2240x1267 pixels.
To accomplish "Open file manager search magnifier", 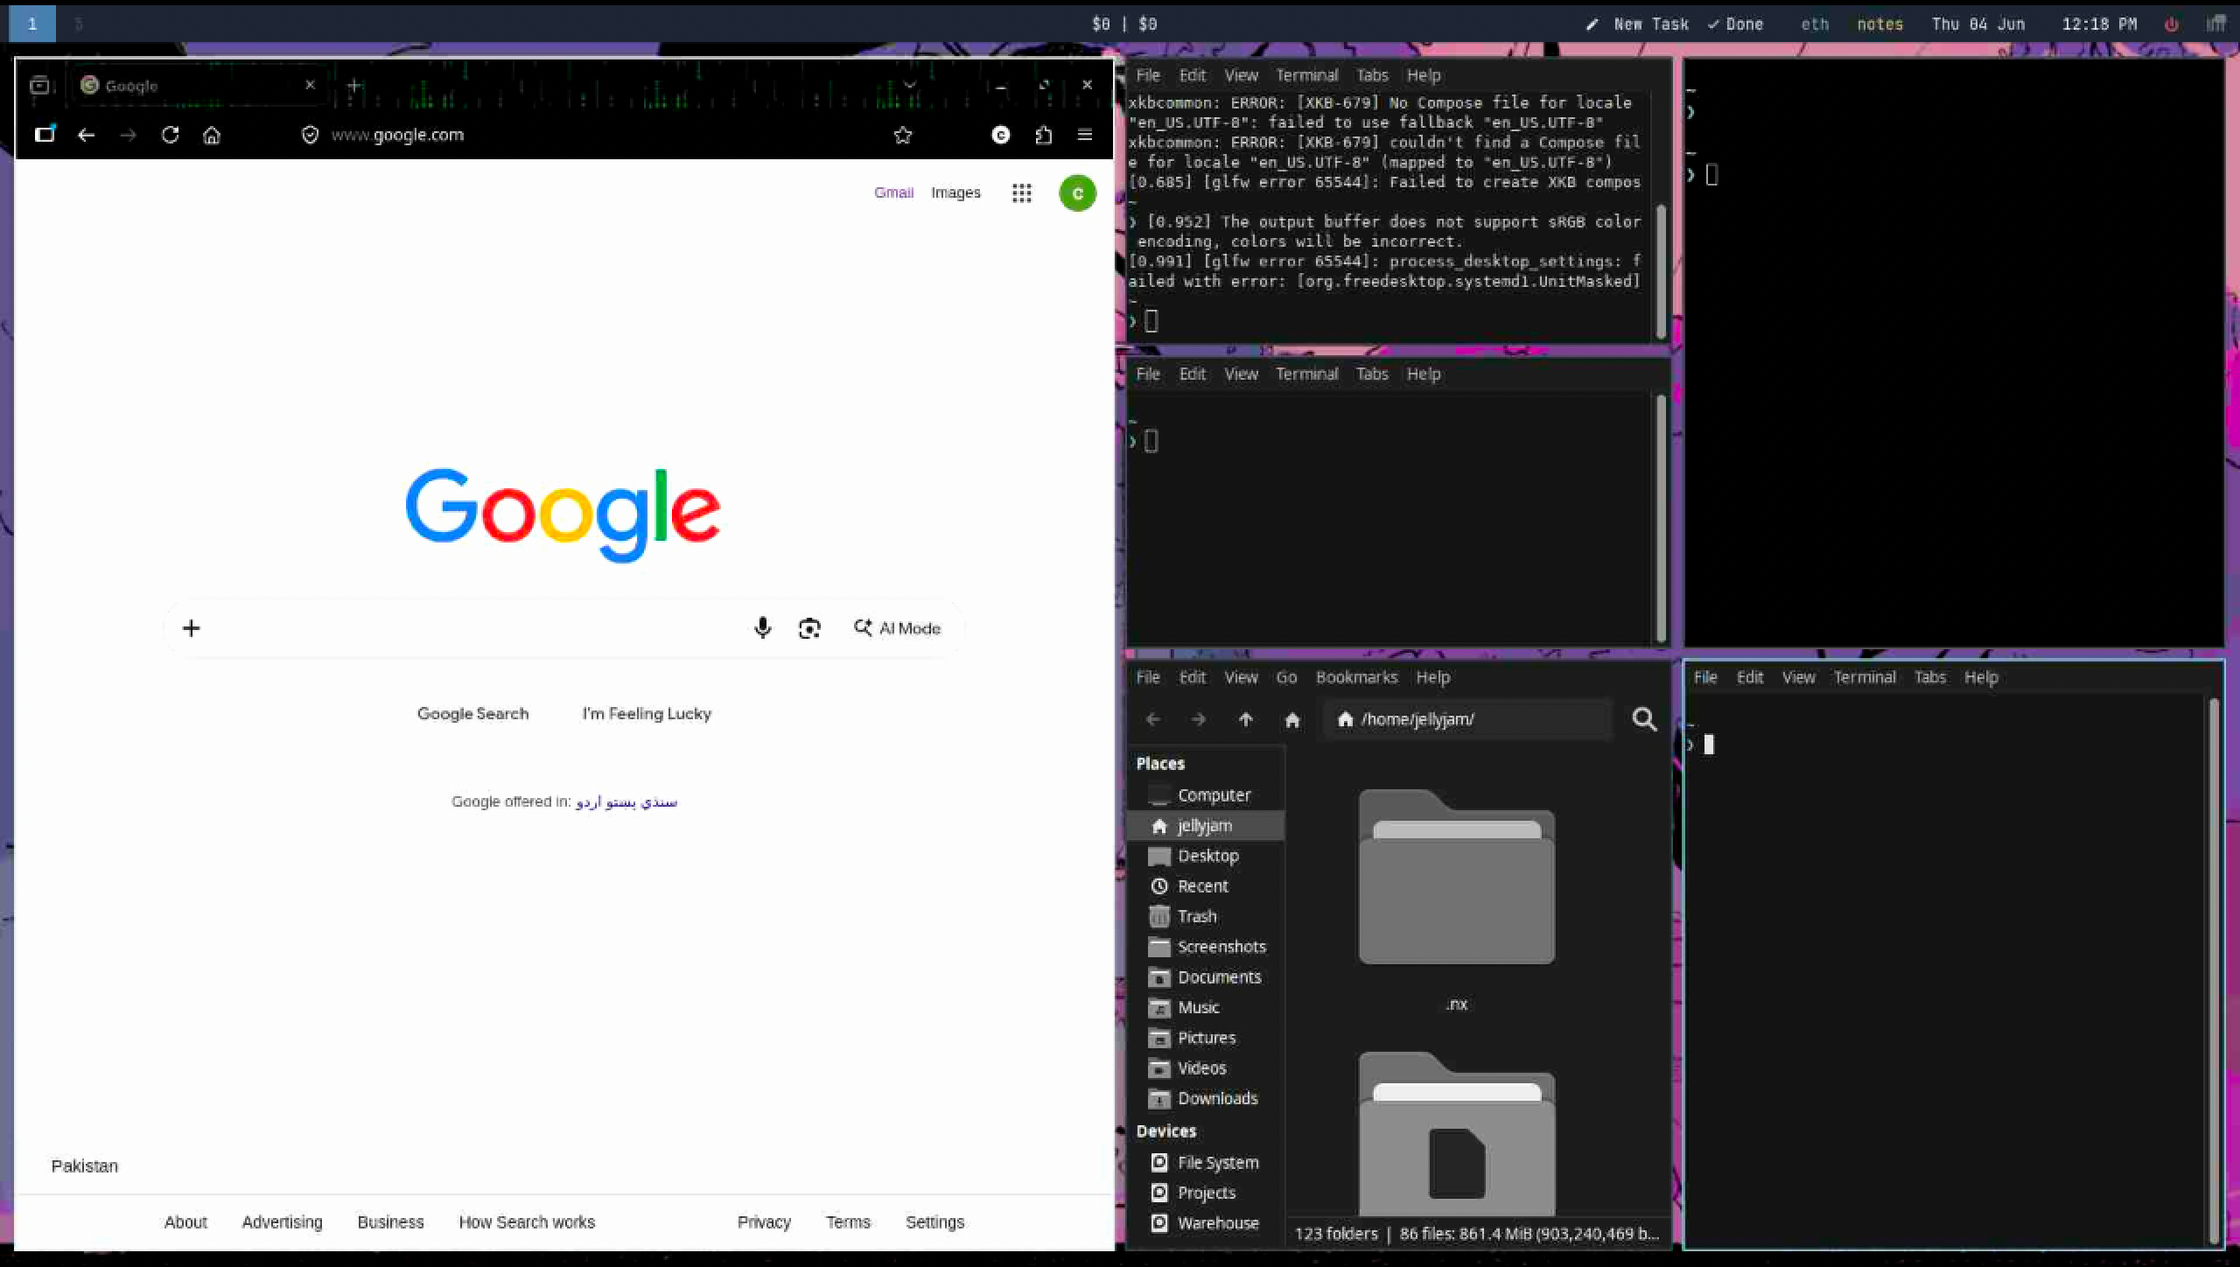I will coord(1645,719).
